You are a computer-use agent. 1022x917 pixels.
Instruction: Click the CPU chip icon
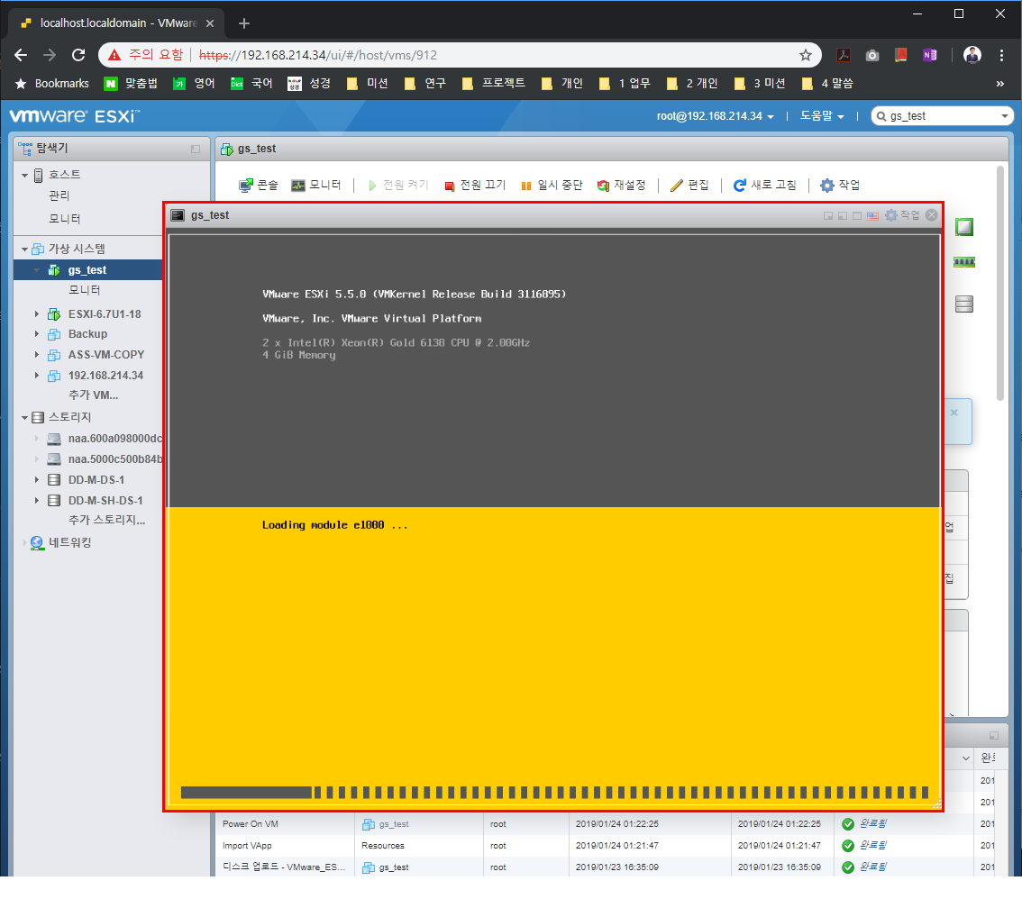[x=964, y=227]
